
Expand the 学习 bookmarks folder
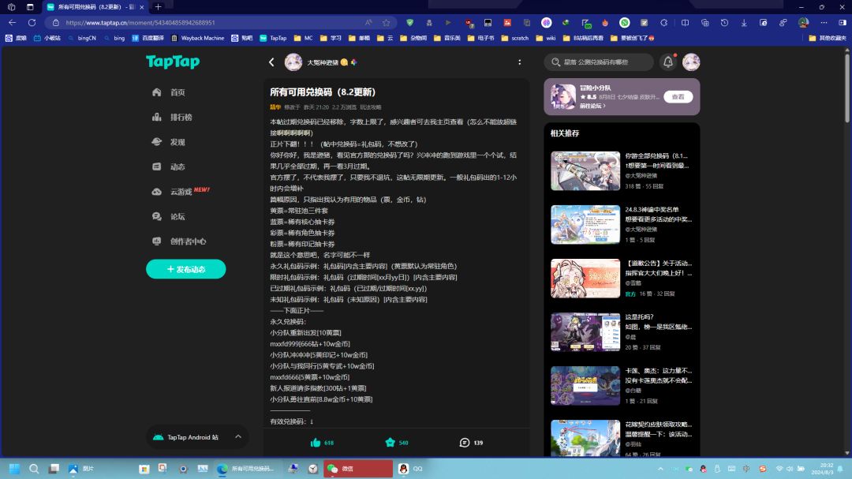331,38
